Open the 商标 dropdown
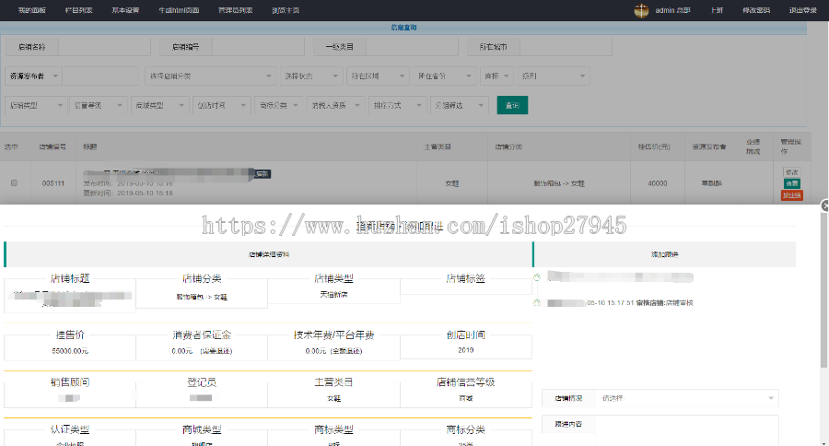 click(x=496, y=76)
